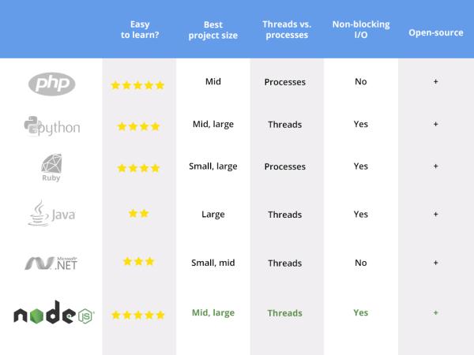The height and width of the screenshot is (355, 474).
Task: Click the Python logo
Action: click(51, 126)
